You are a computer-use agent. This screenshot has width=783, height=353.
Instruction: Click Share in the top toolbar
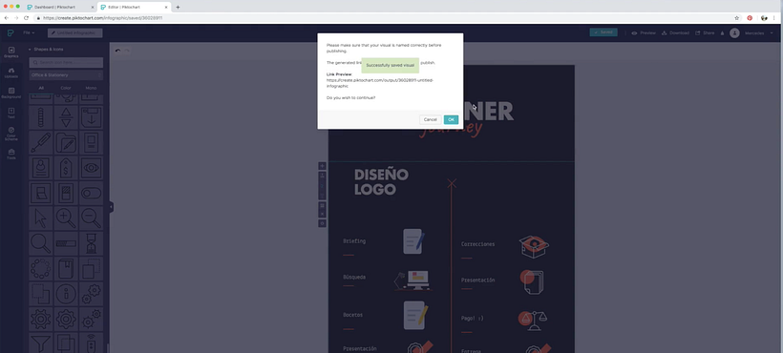coord(705,32)
